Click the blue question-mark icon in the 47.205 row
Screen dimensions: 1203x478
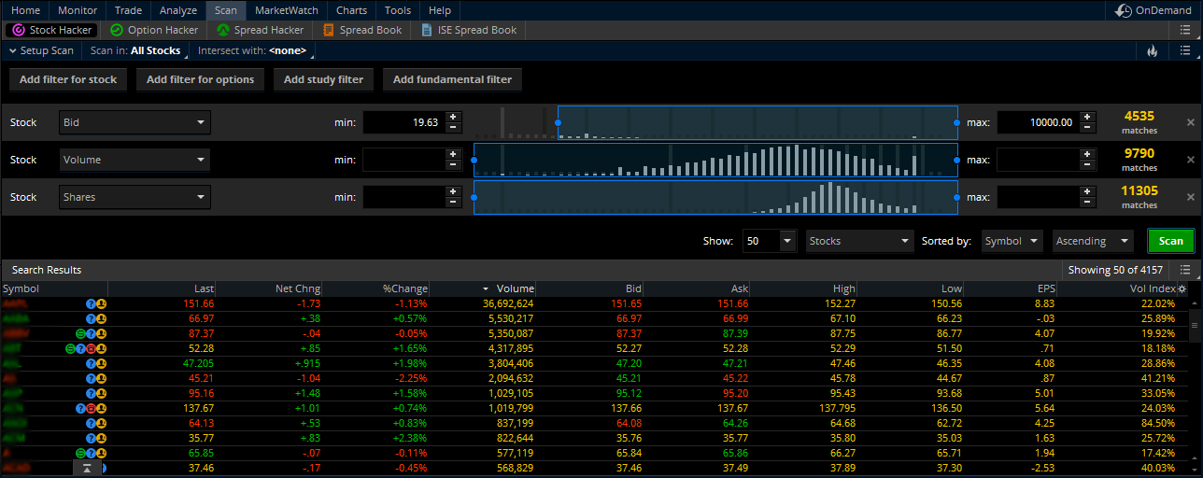[91, 363]
